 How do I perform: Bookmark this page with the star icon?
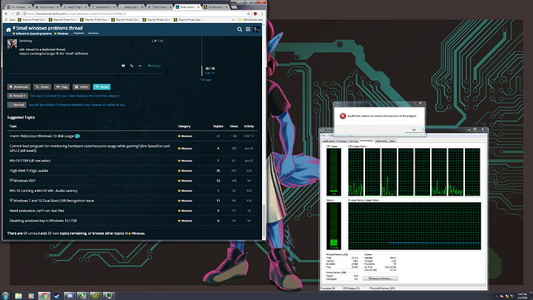coord(249,13)
